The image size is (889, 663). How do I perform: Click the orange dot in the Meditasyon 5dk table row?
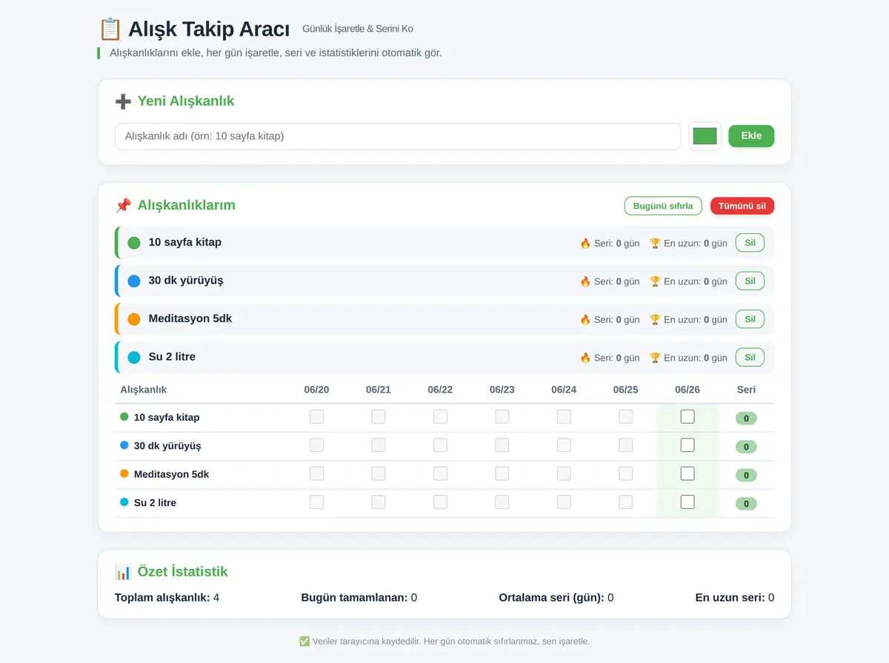point(124,473)
